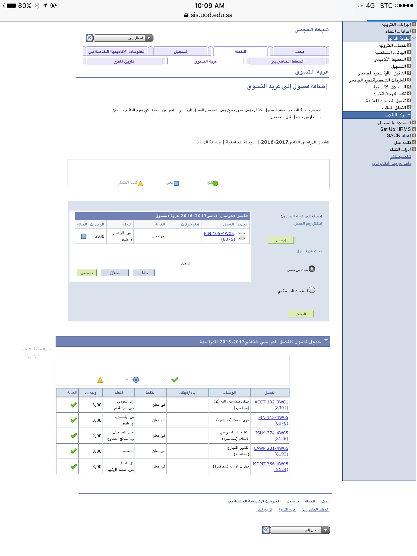This screenshot has width=417, height=556.
Task: Open the top 'انتقال إلى' dropdown
Action: point(124,38)
